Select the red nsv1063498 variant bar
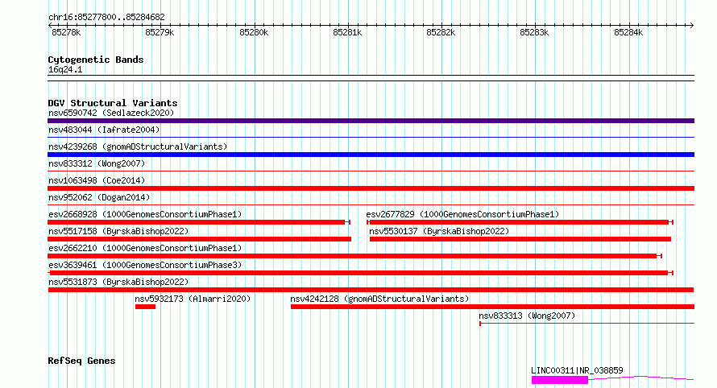The image size is (717, 388). pyautogui.click(x=371, y=188)
